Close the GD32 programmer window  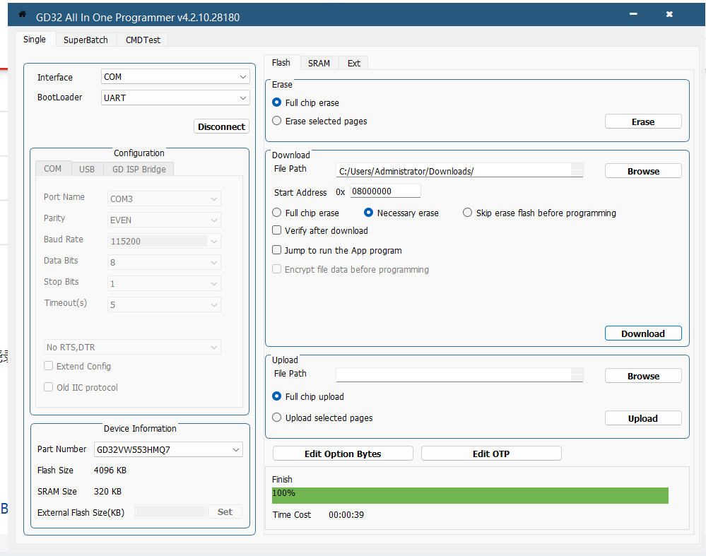pyautogui.click(x=669, y=14)
